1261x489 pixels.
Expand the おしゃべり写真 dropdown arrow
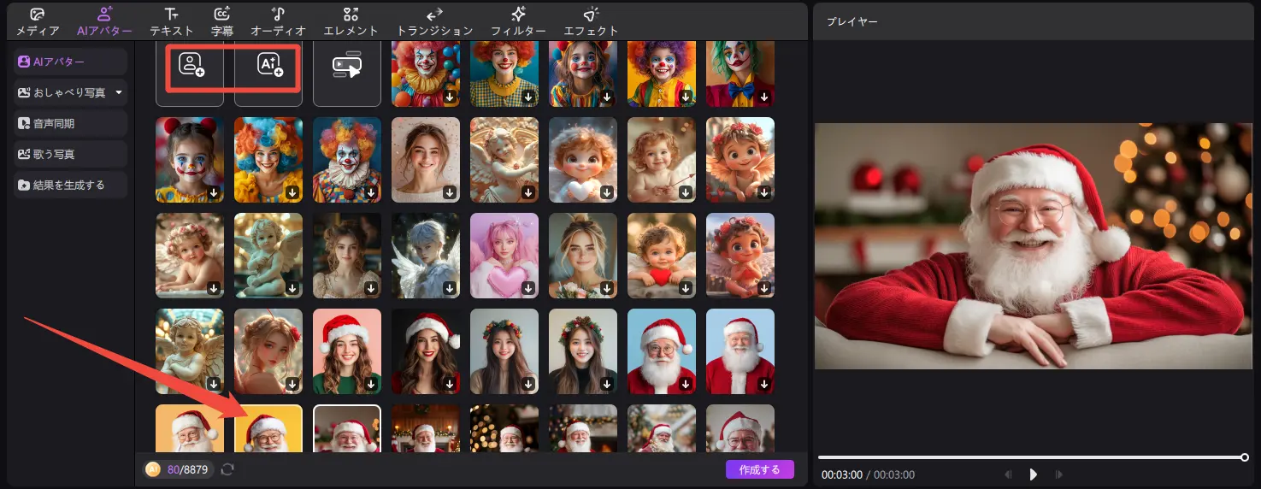[119, 92]
